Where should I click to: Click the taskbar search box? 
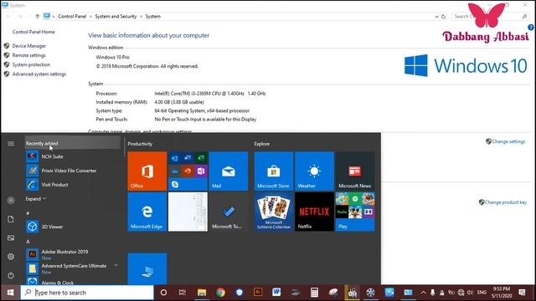point(87,293)
